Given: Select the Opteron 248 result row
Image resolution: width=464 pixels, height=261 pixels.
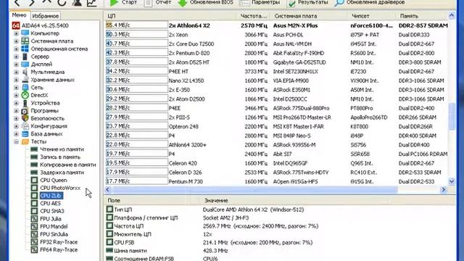Looking at the screenshot, I should [x=277, y=126].
